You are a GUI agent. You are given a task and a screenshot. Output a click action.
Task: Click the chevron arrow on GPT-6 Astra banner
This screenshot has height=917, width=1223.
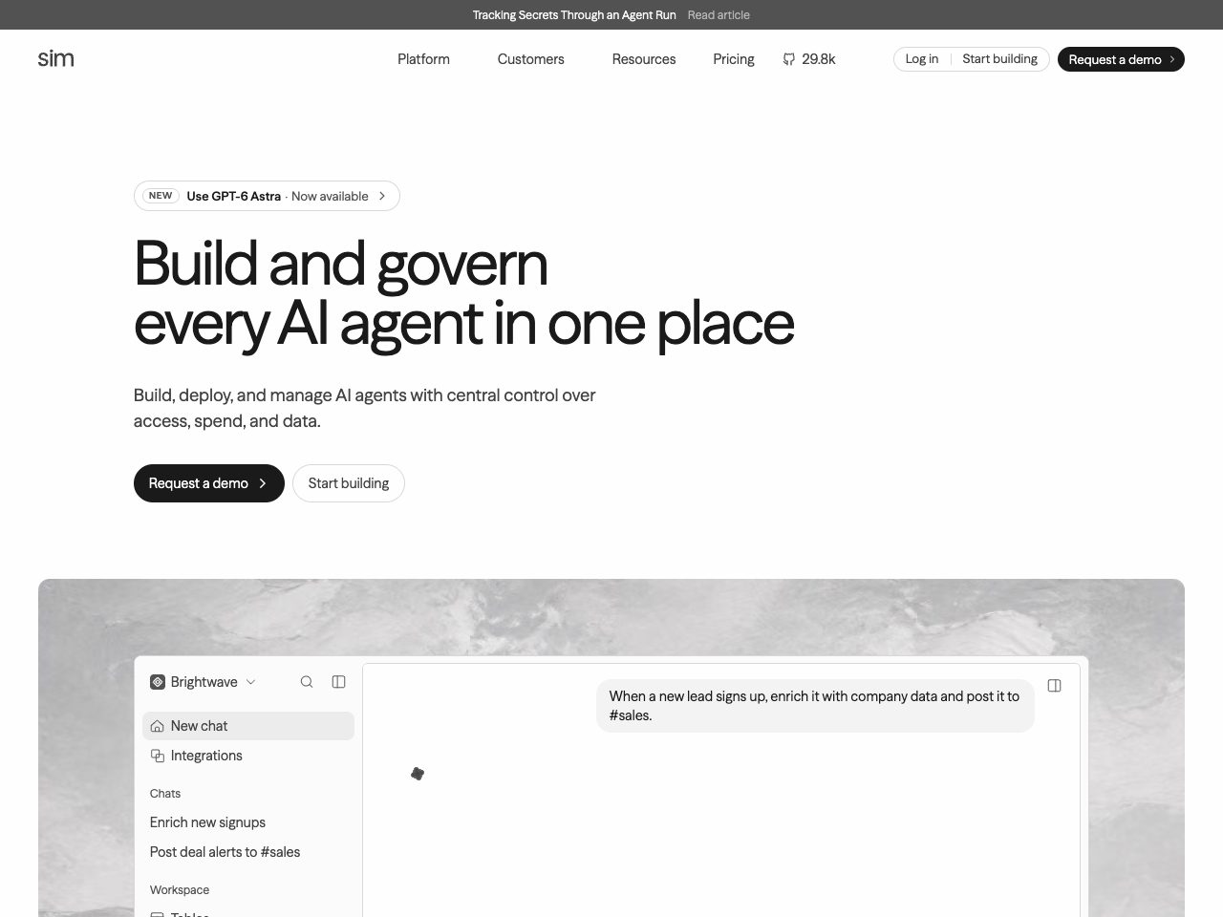tap(382, 196)
